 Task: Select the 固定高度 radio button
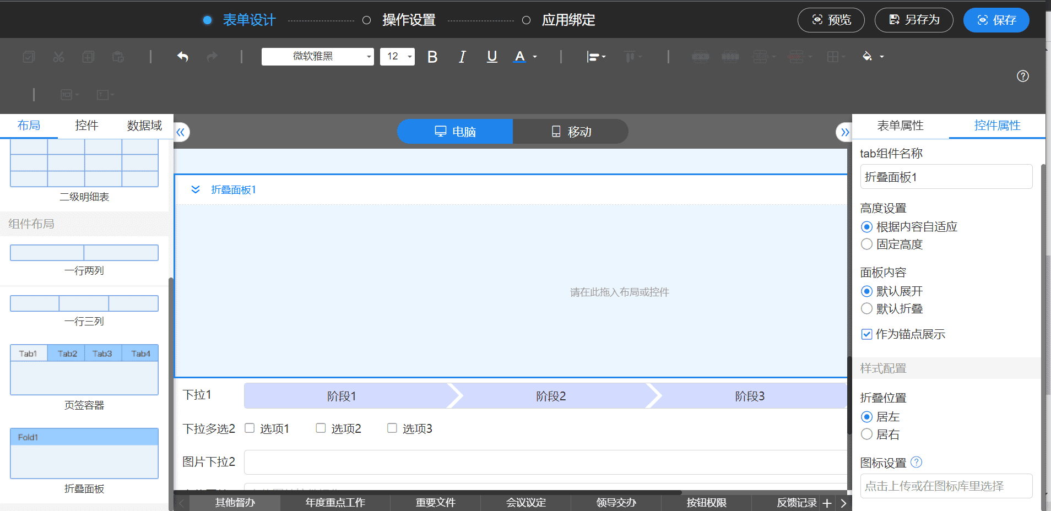click(866, 244)
